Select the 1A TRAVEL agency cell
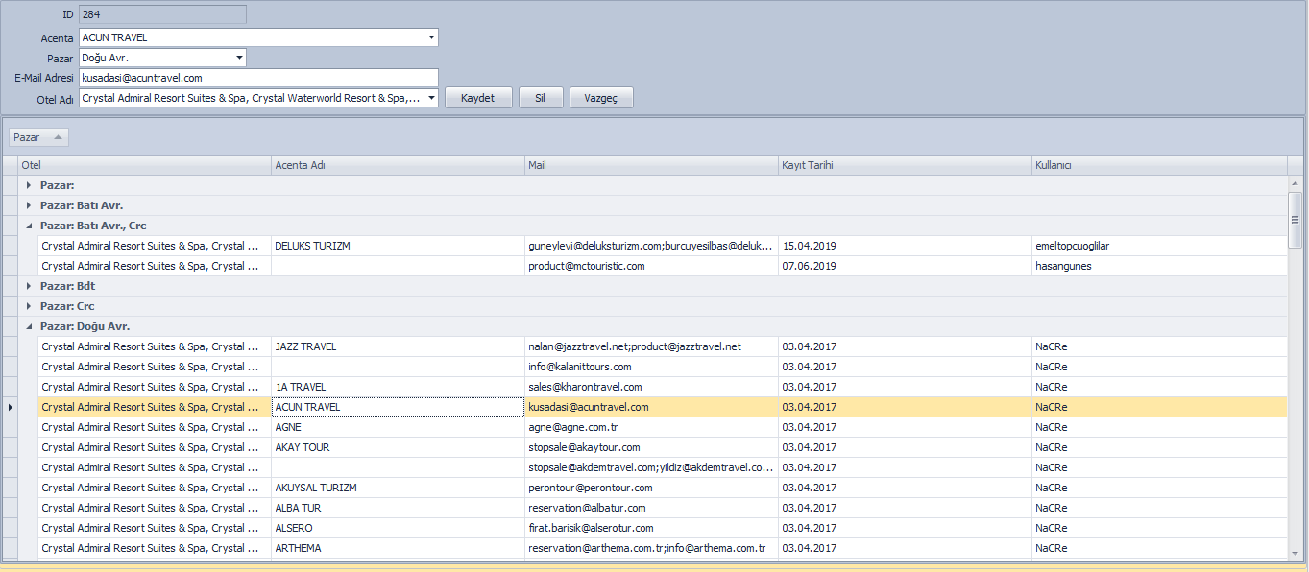Image resolution: width=1309 pixels, height=572 pixels. (x=399, y=387)
